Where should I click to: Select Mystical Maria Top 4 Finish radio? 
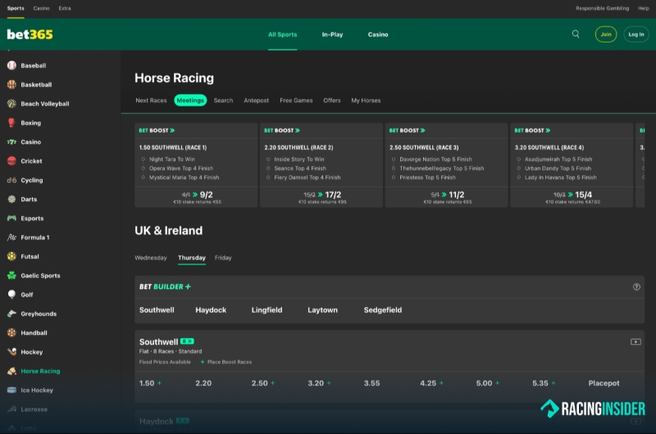[x=143, y=178]
